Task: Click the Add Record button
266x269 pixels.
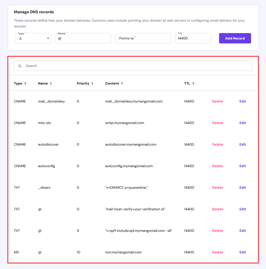Action: coord(235,38)
